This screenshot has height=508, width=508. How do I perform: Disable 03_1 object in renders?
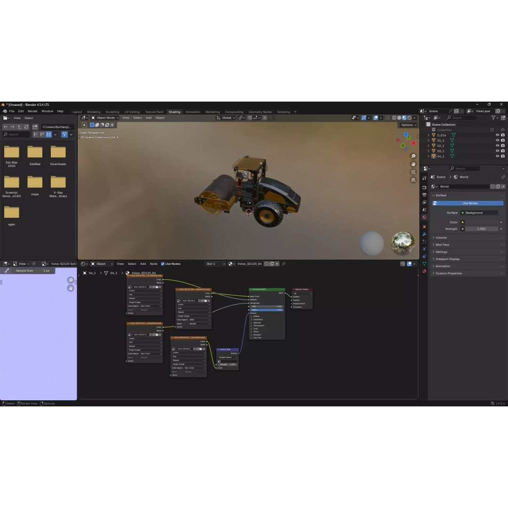click(x=503, y=151)
